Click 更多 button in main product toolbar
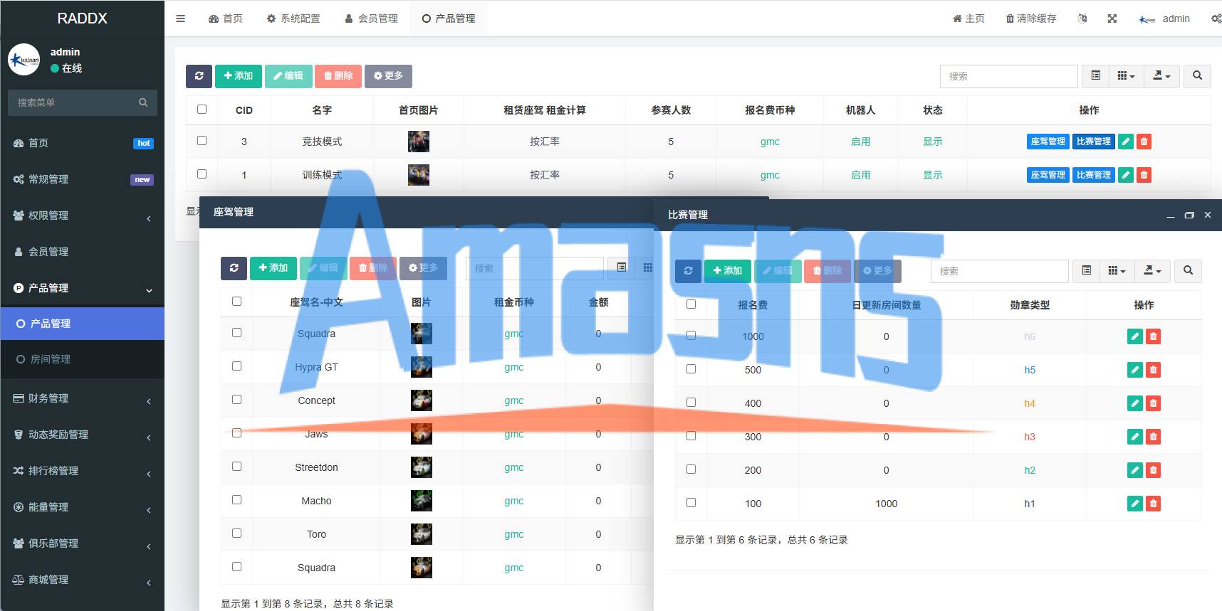 click(x=388, y=76)
